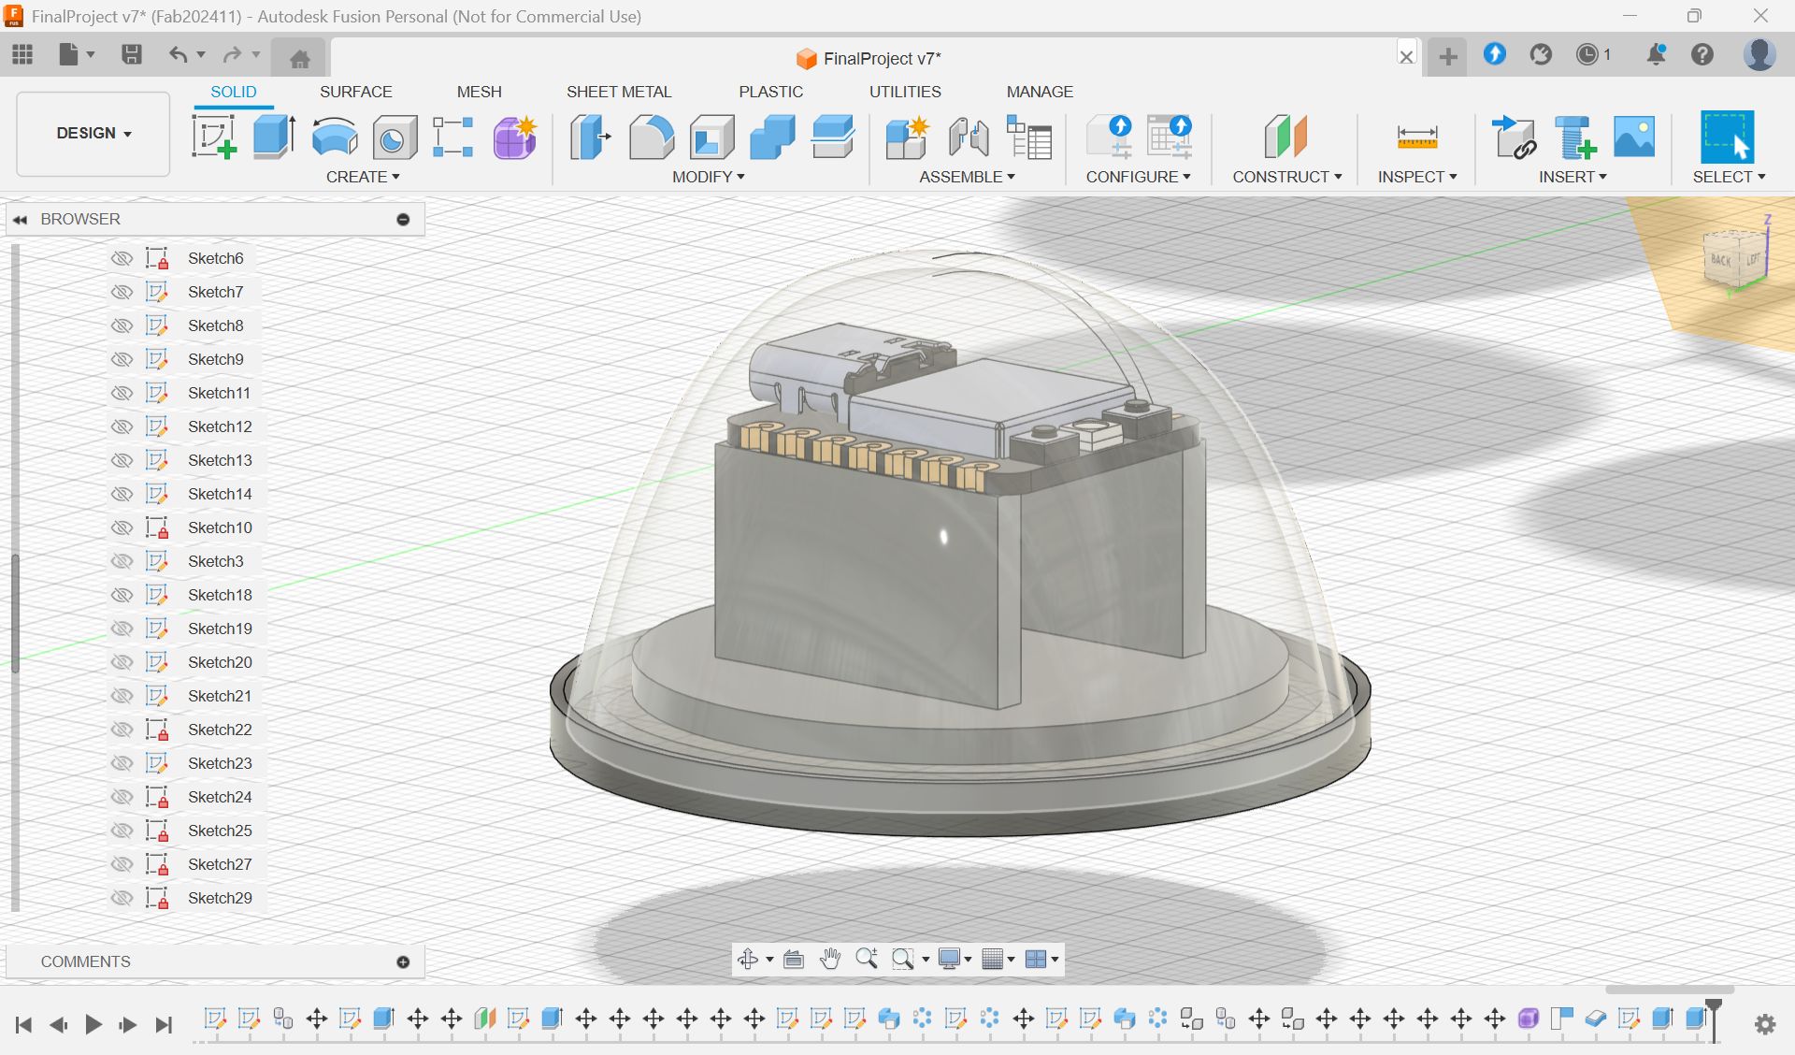Select the Extrude tool
This screenshot has height=1055, width=1795.
(x=274, y=137)
